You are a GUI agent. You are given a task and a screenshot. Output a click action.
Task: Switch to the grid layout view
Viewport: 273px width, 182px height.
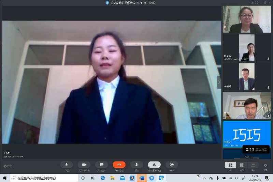coord(242,165)
